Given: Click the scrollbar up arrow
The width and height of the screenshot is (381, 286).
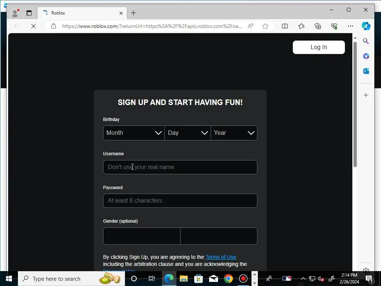Looking at the screenshot, I should tap(355, 38).
